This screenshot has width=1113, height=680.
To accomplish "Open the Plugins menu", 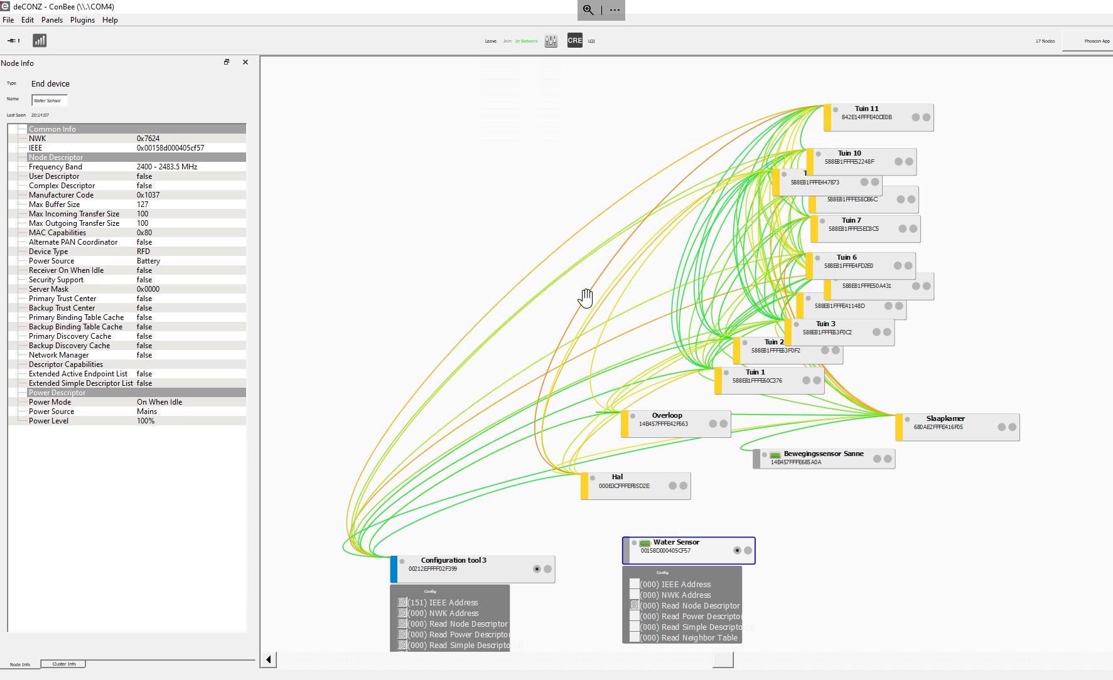I will click(82, 20).
